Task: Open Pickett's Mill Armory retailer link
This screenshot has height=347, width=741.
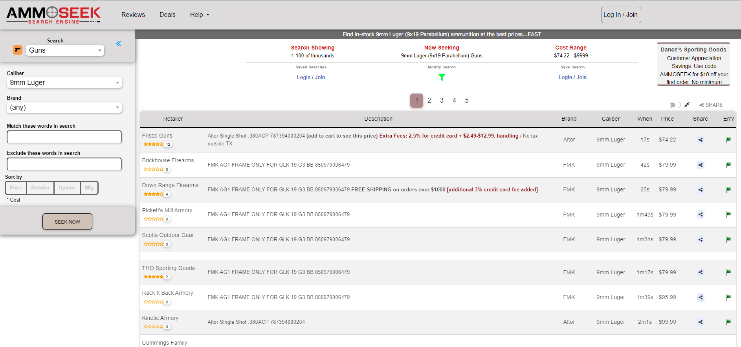Action: (167, 210)
